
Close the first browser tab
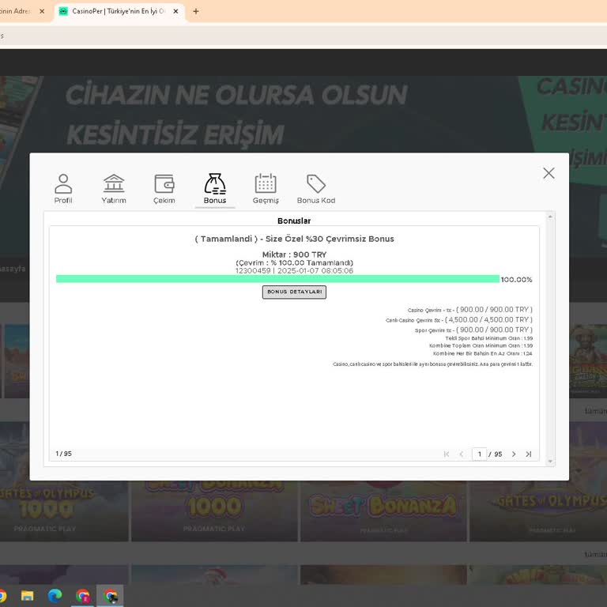pyautogui.click(x=42, y=11)
